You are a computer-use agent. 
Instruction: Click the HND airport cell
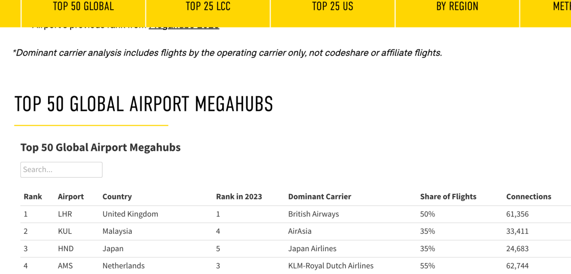coord(66,249)
